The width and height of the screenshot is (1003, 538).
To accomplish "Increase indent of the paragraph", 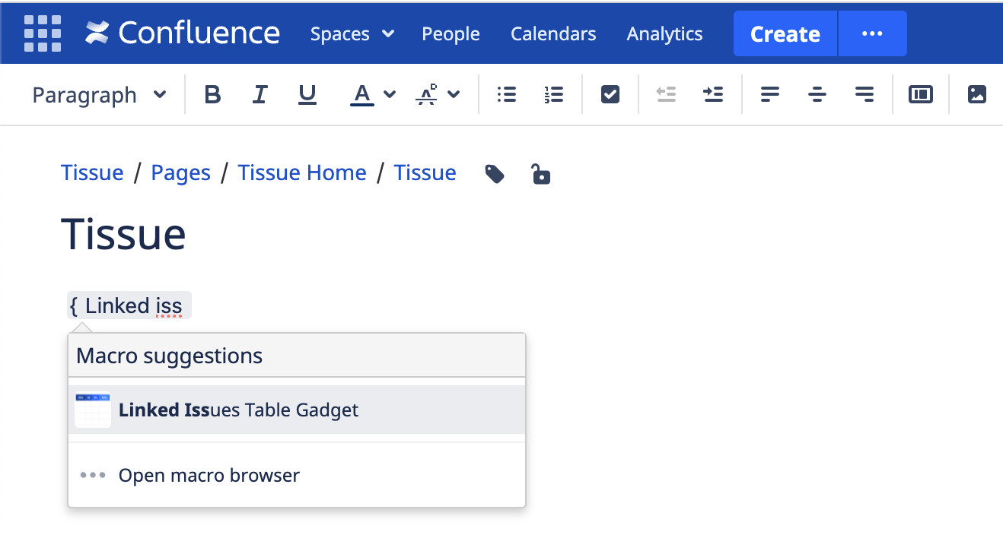I will tap(713, 95).
